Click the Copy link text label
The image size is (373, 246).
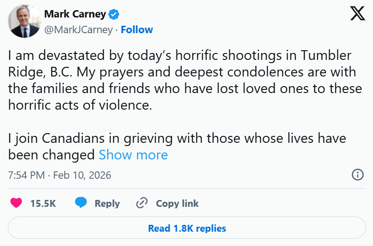177,204
